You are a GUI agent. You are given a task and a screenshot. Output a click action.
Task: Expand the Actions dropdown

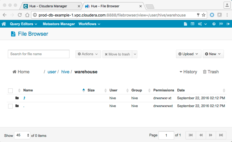(x=88, y=54)
